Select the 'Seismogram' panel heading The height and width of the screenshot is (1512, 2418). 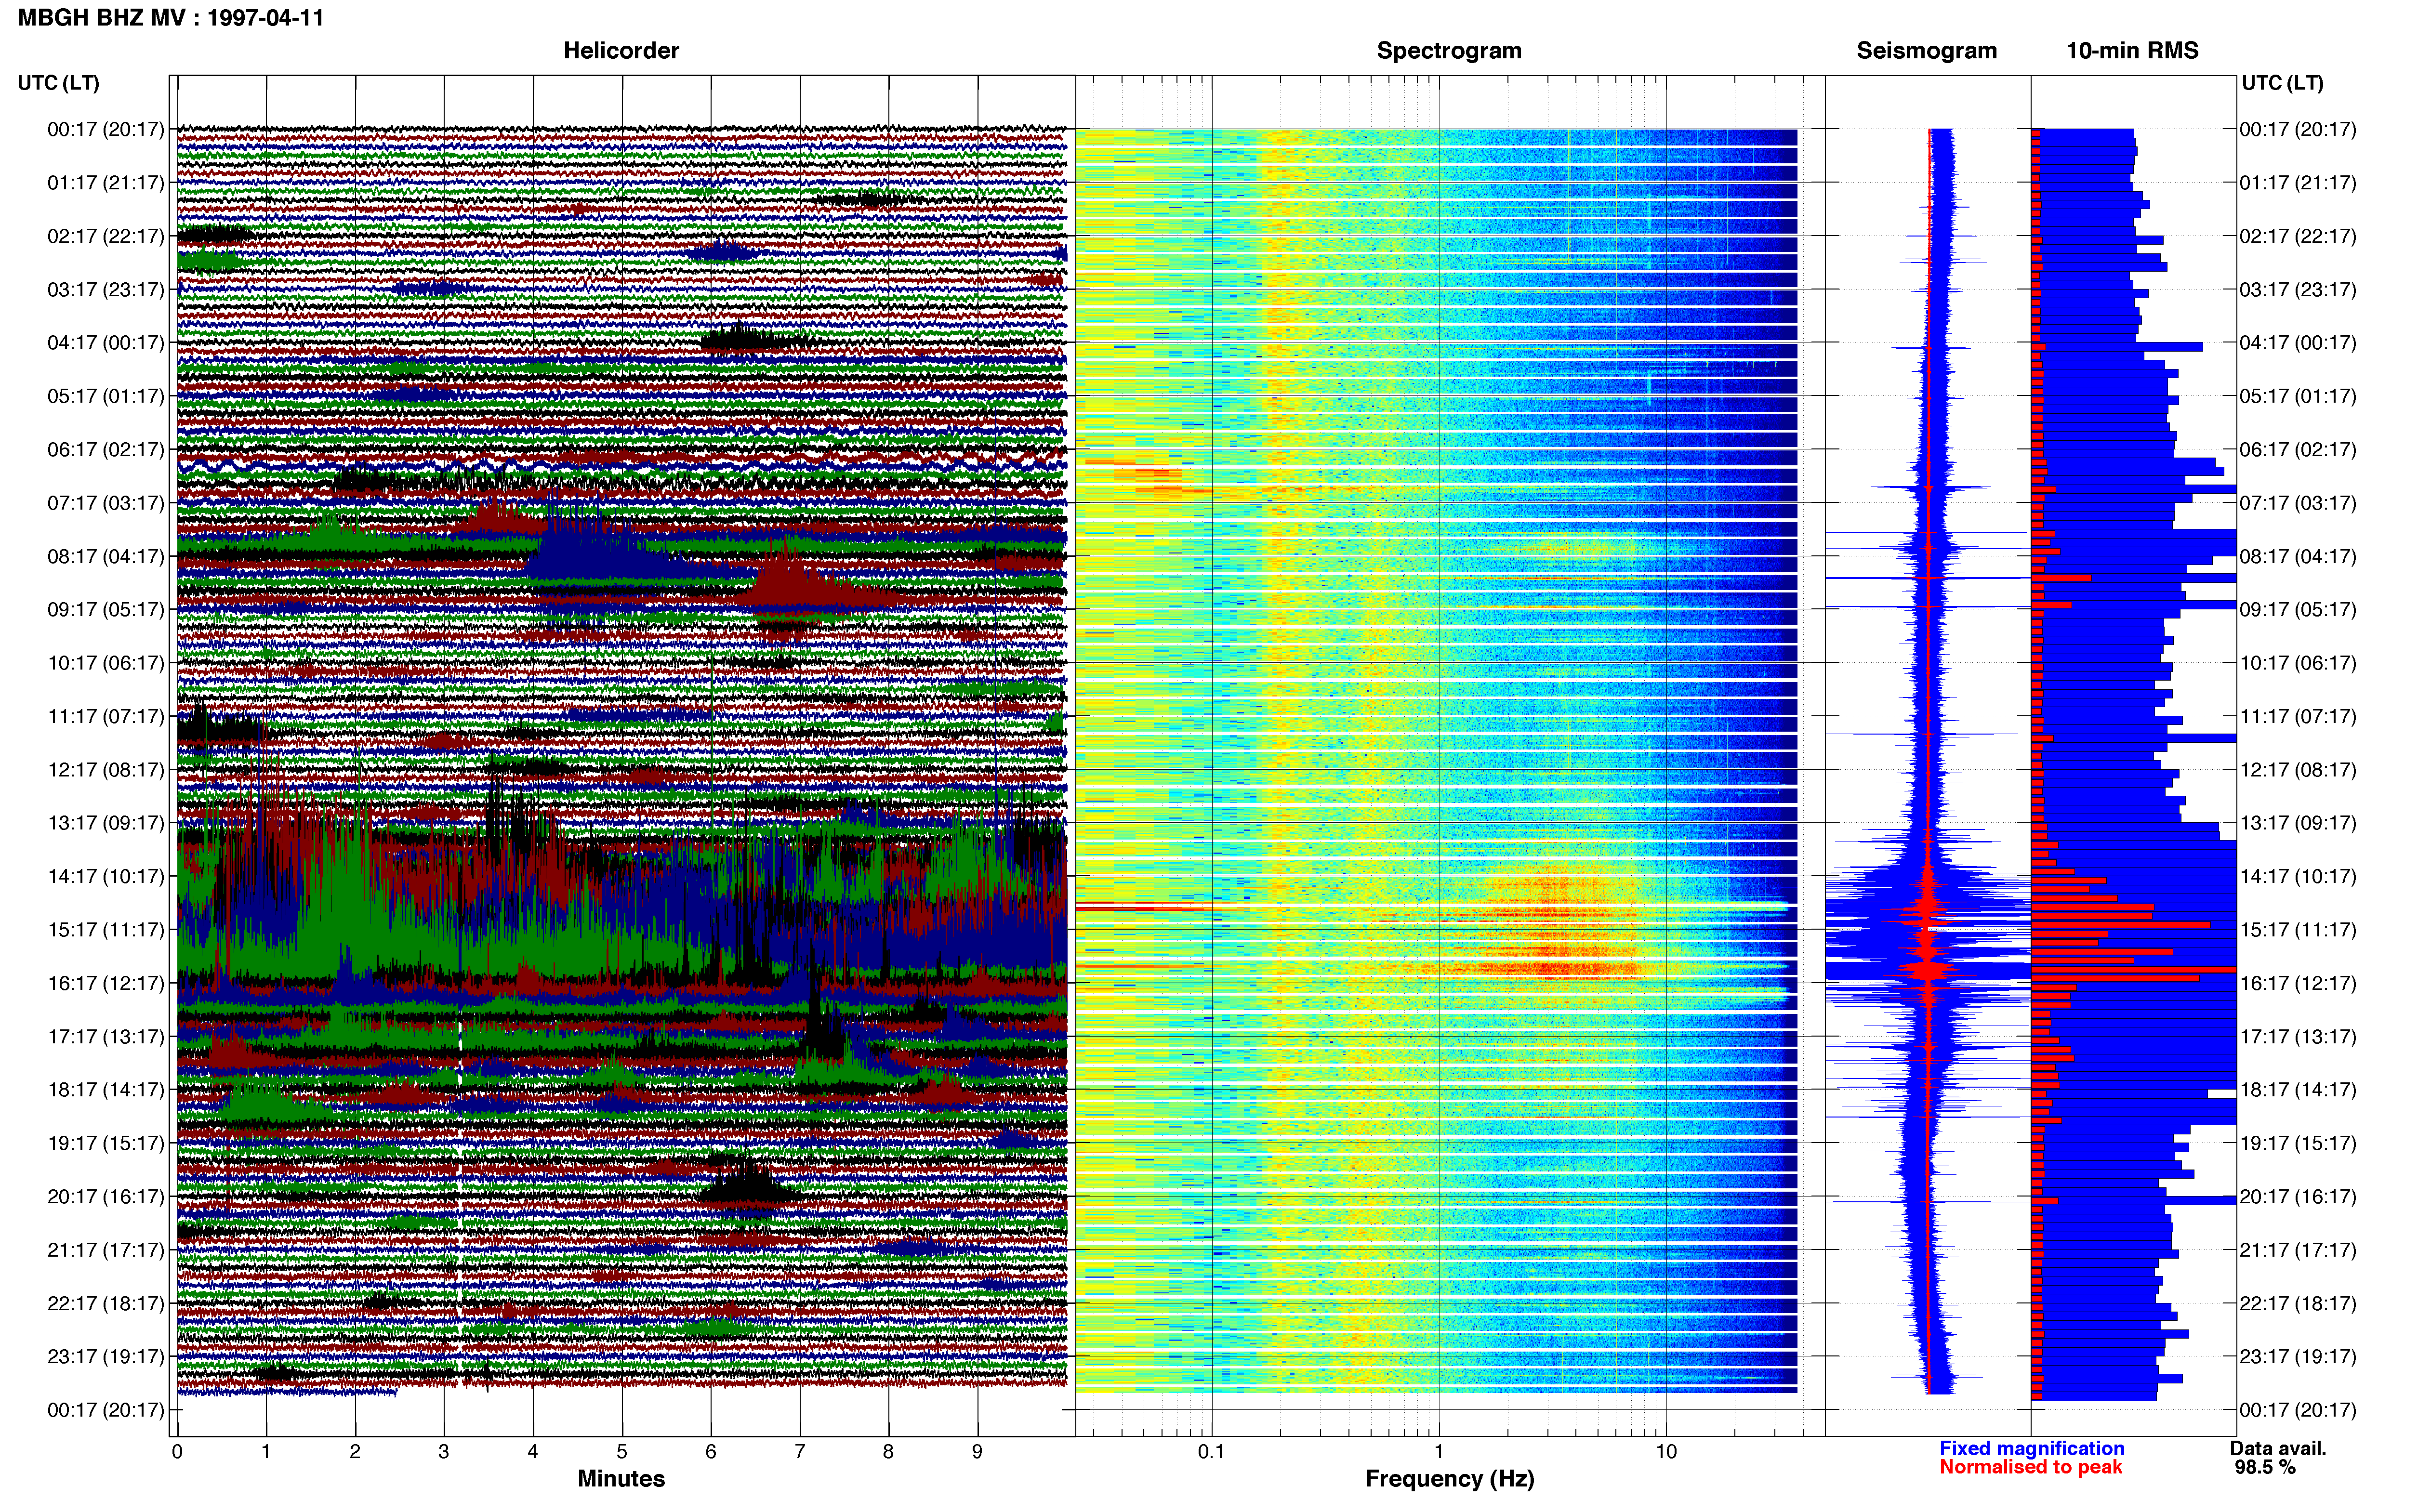pyautogui.click(x=1926, y=51)
